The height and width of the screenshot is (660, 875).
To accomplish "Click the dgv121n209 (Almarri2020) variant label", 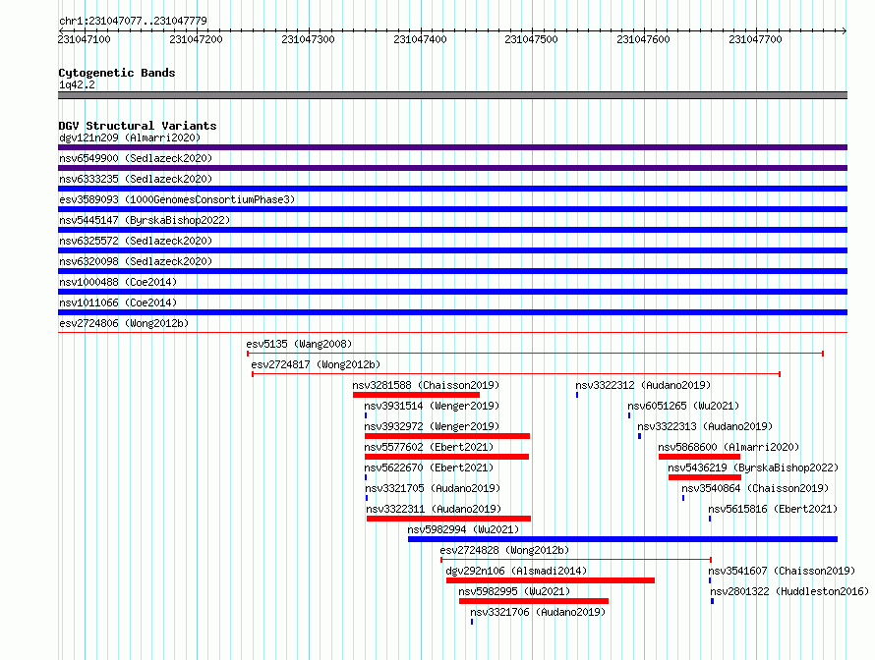I will 130,137.
